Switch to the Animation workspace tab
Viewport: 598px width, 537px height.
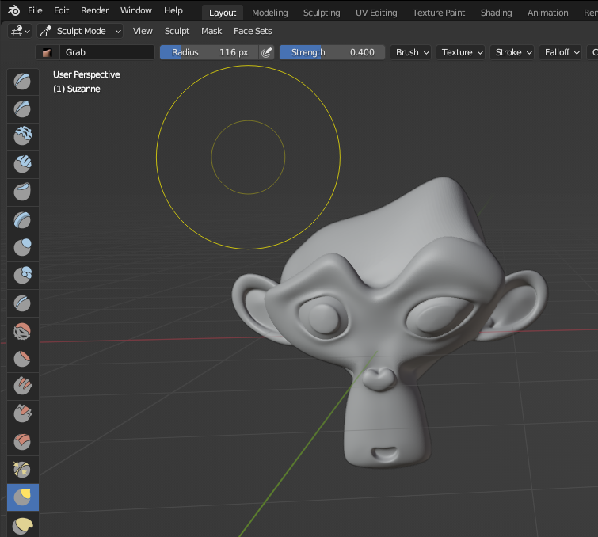pyautogui.click(x=547, y=13)
